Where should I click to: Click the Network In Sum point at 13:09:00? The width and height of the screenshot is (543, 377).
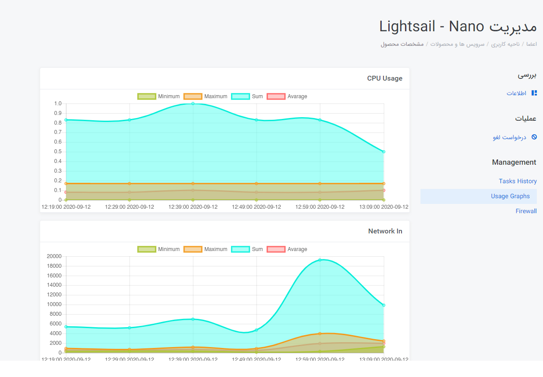(x=384, y=305)
